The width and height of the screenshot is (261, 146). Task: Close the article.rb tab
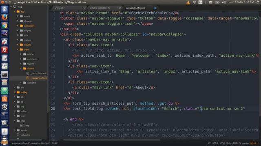point(84,8)
